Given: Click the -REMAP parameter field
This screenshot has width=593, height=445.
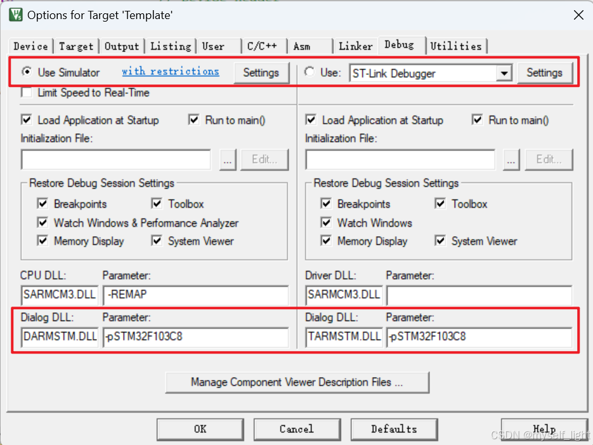Looking at the screenshot, I should (195, 295).
